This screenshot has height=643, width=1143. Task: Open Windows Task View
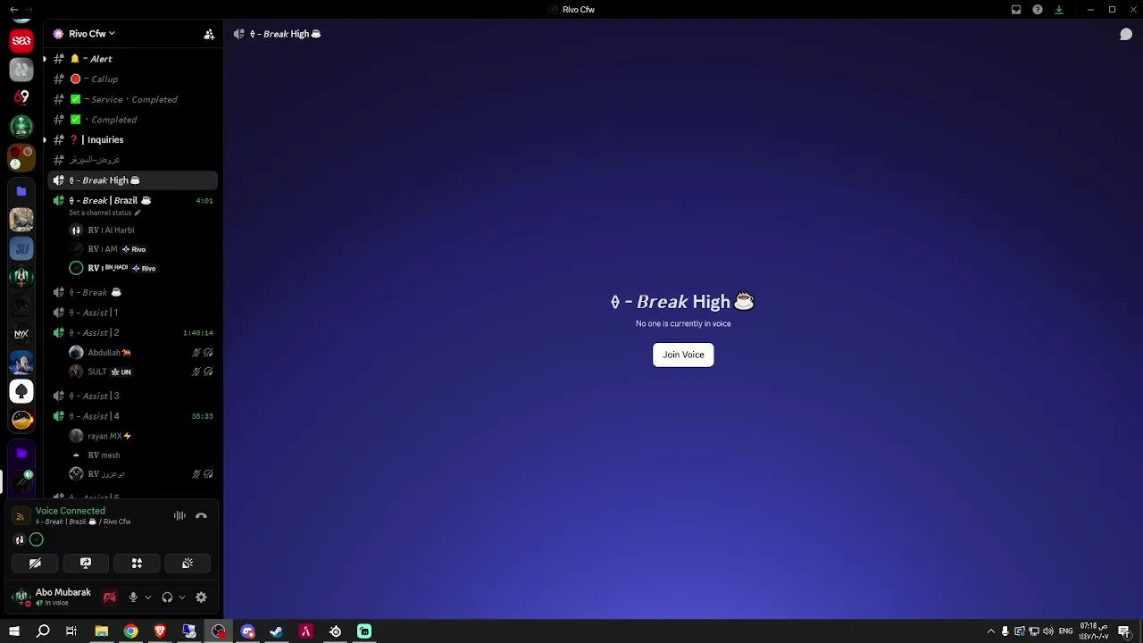[71, 631]
